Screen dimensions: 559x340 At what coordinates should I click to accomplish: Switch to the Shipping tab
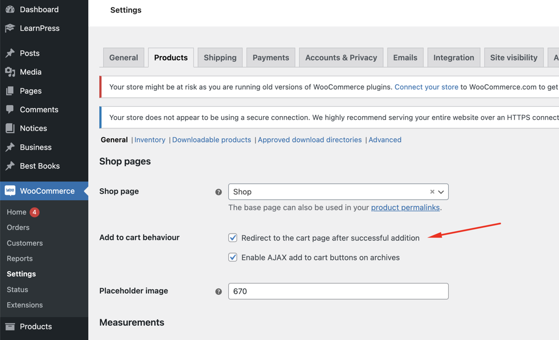[220, 58]
